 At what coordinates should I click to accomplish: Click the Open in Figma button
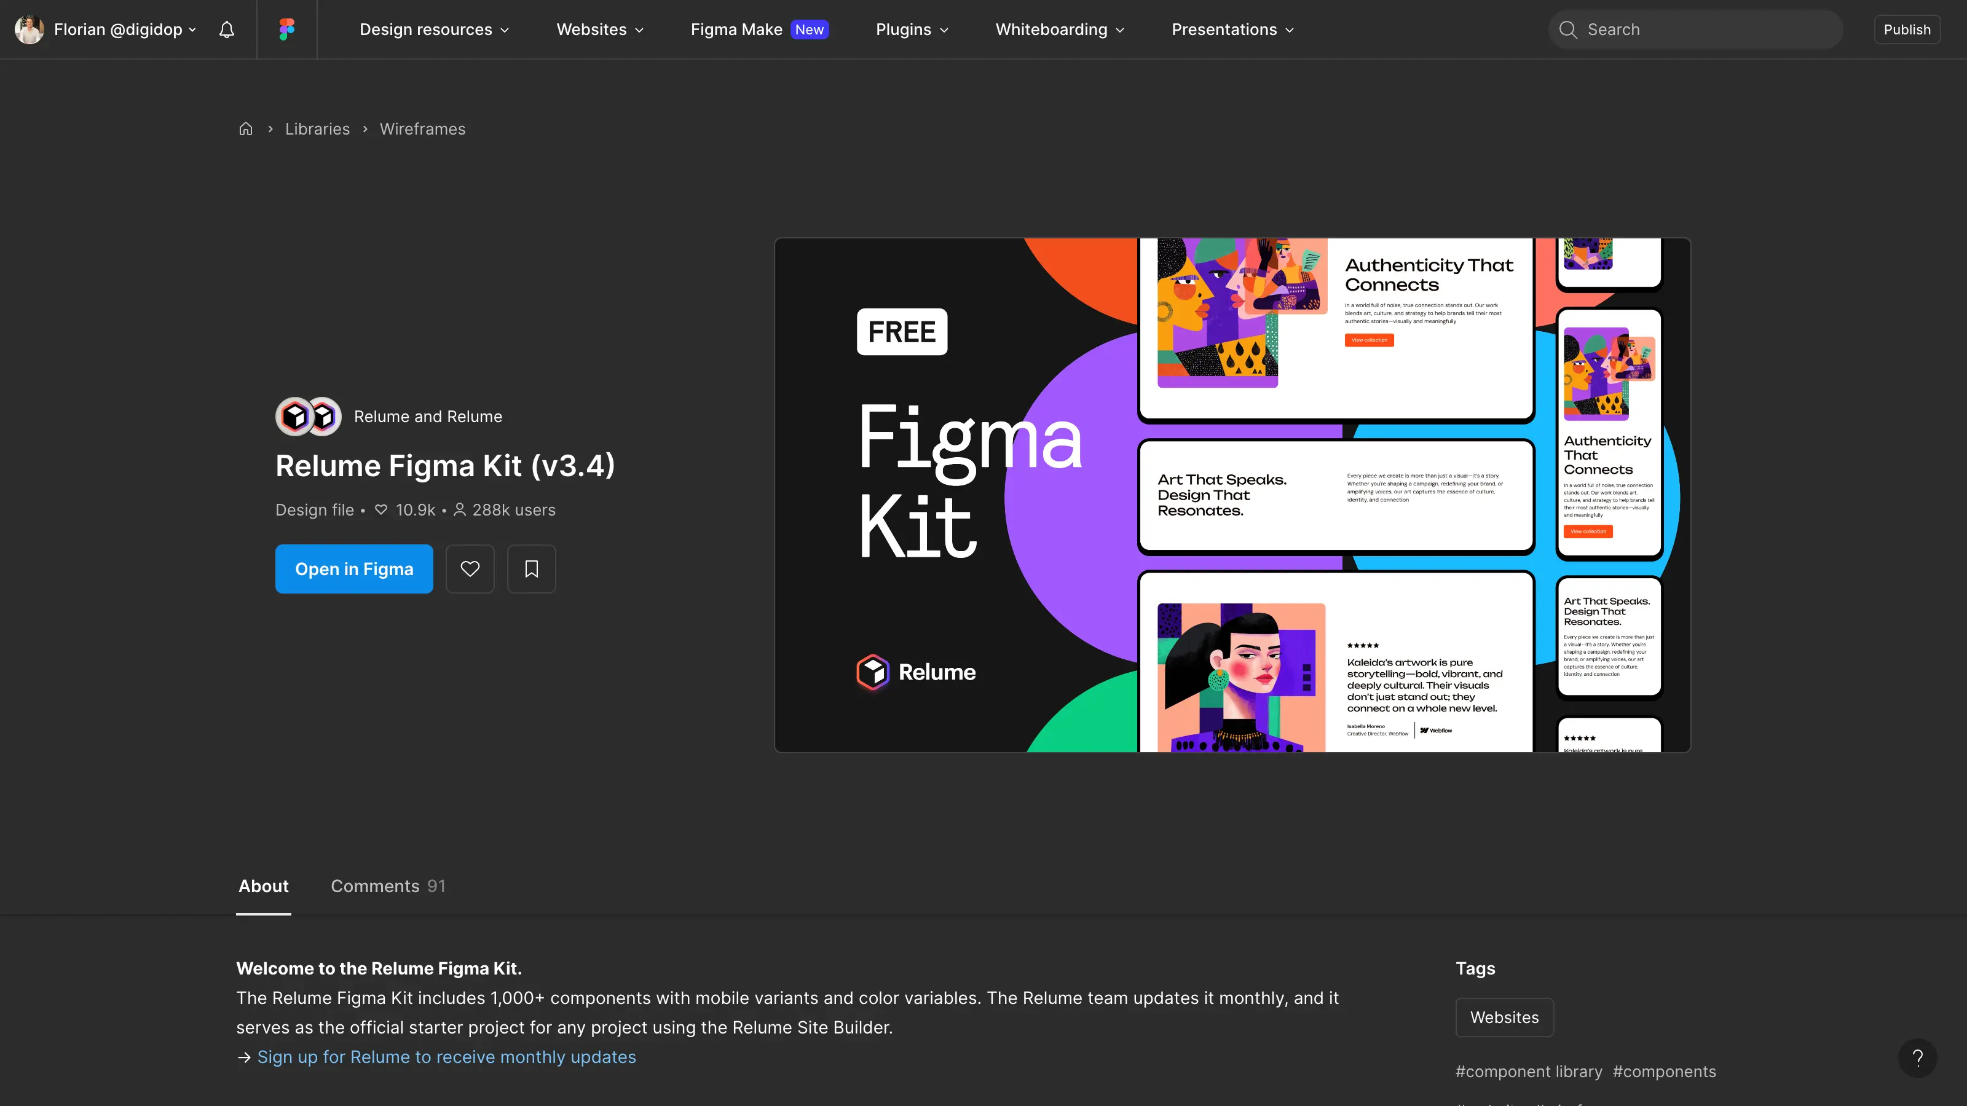354,568
